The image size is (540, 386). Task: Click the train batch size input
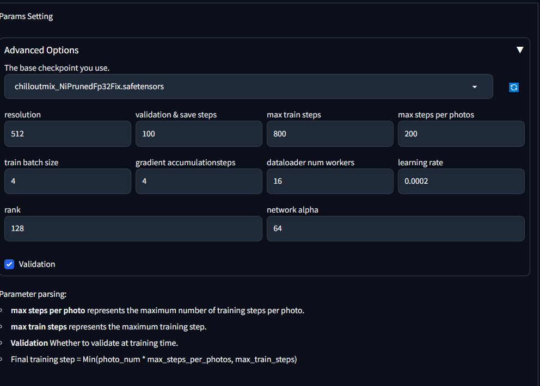(67, 181)
